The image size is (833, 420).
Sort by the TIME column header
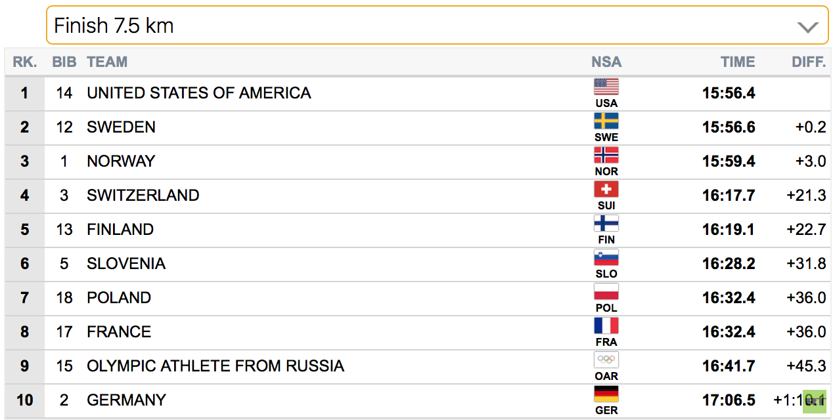coord(738,62)
